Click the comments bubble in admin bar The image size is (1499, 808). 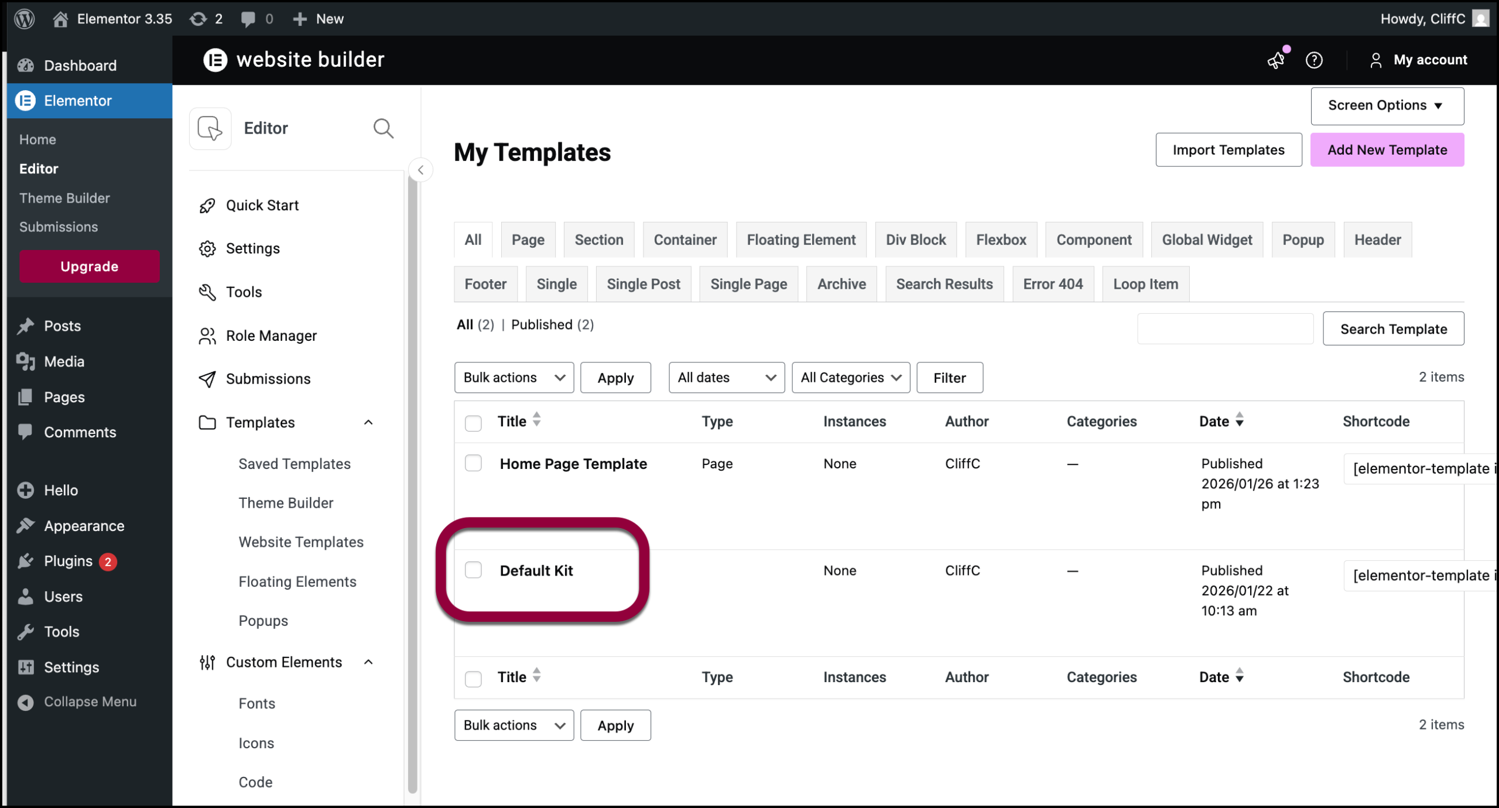[x=248, y=19]
